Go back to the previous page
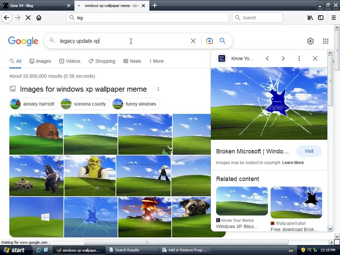This screenshot has width=340, height=255. [x=7, y=18]
